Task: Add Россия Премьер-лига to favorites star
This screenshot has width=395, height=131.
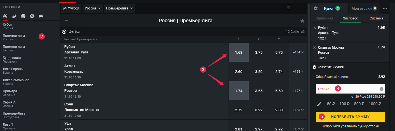Action: click(x=302, y=21)
